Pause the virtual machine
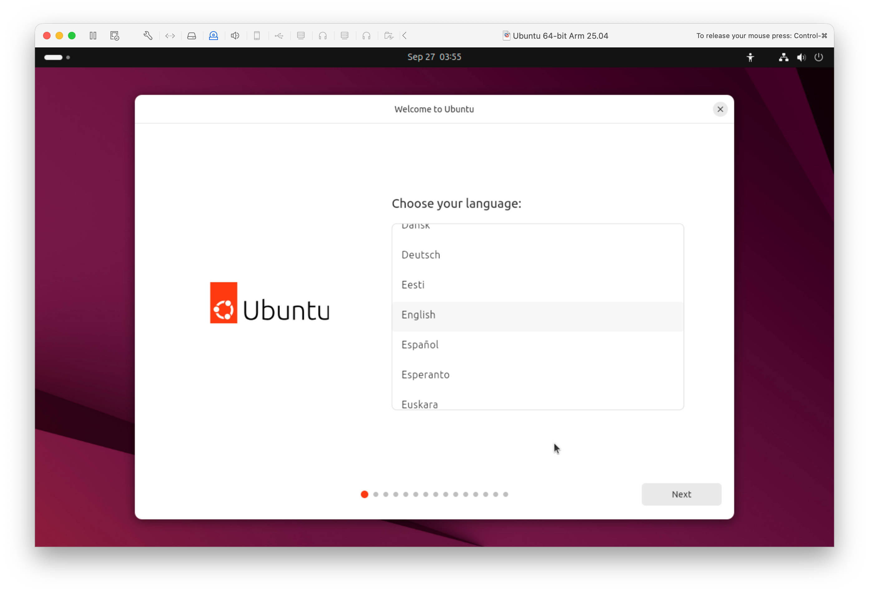Viewport: 869px width, 593px height. 93,36
